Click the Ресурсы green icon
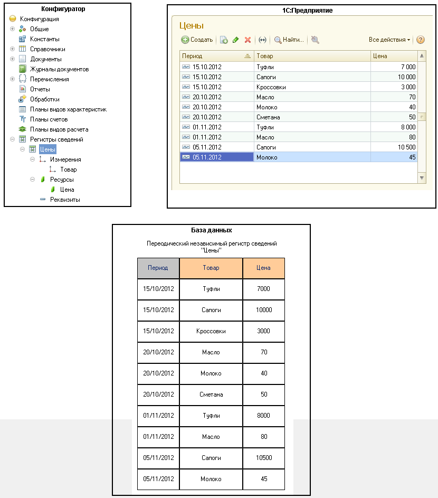Screen dimensions: 438x498 pyautogui.click(x=43, y=180)
